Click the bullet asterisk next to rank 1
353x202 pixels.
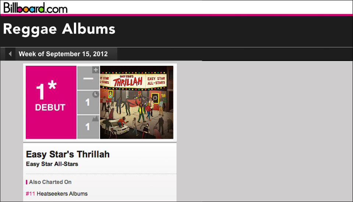pos(52,85)
